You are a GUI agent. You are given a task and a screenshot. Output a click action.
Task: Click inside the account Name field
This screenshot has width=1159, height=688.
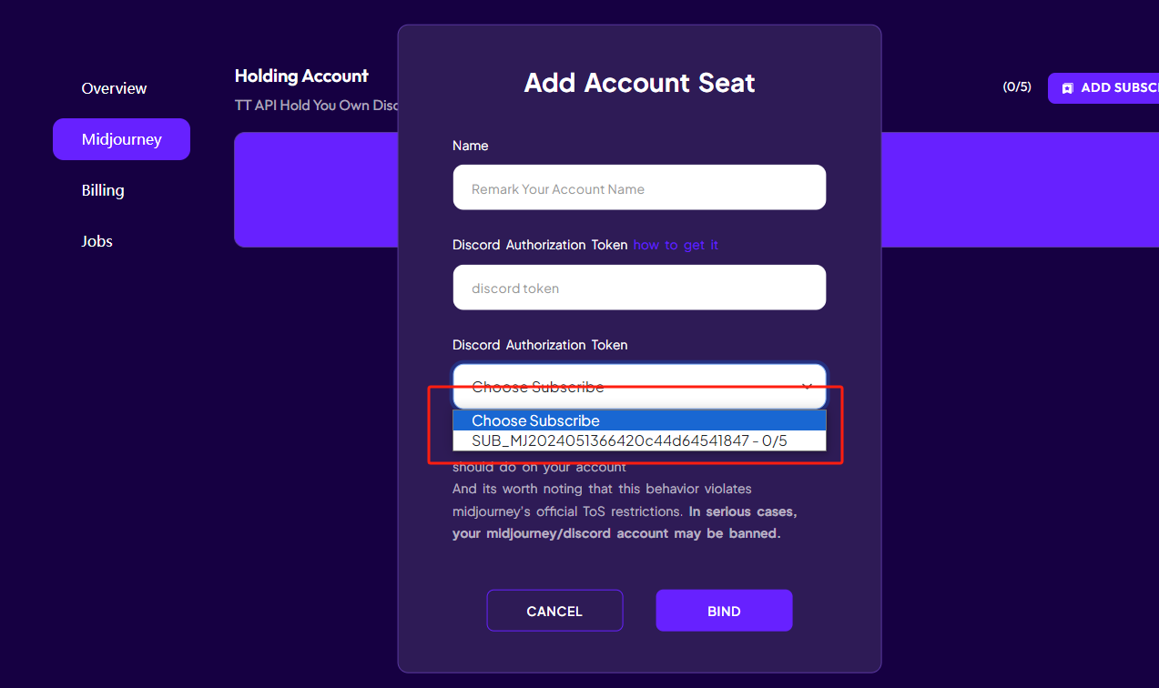pyautogui.click(x=639, y=187)
